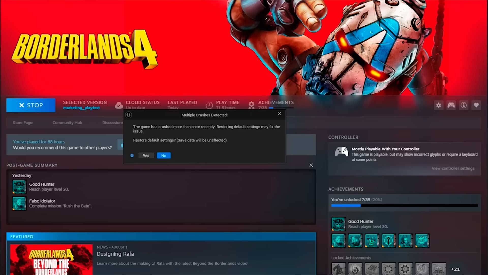Click the achievements unlocked progress bar
The height and width of the screenshot is (275, 488).
click(x=404, y=205)
